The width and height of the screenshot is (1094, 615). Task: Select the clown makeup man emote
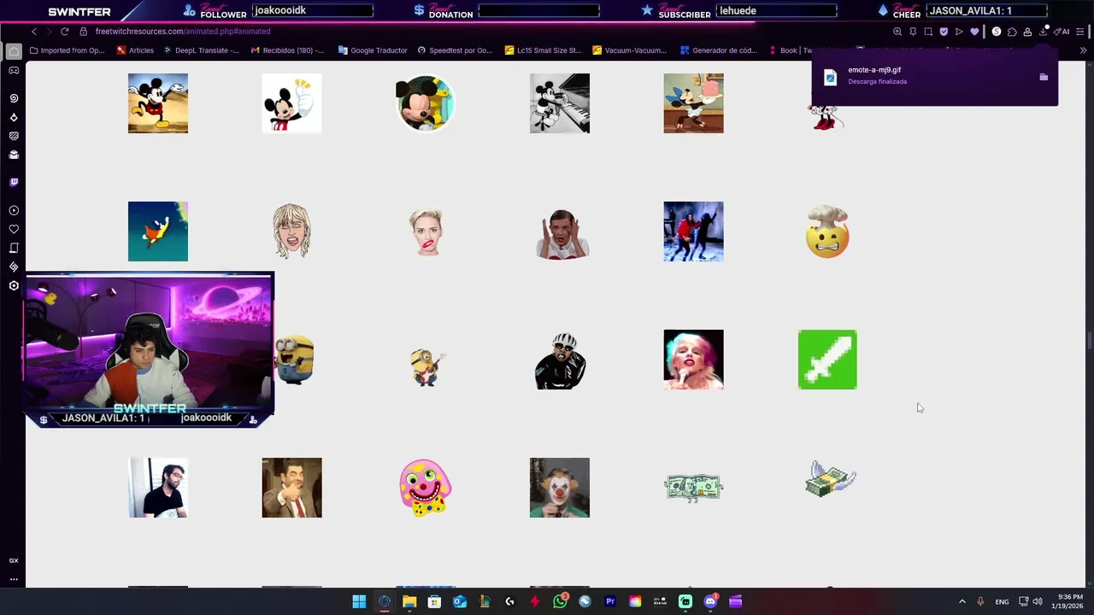click(x=560, y=488)
